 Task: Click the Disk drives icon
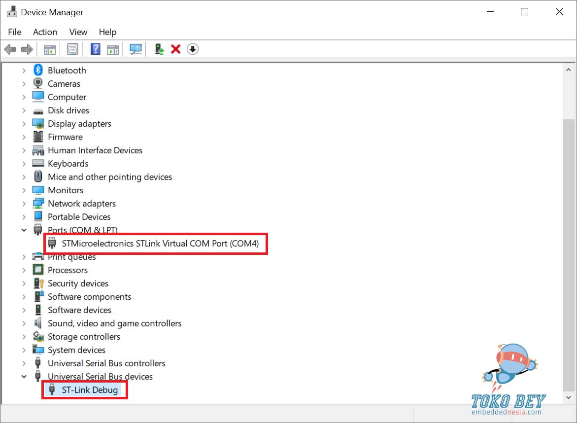tap(38, 111)
